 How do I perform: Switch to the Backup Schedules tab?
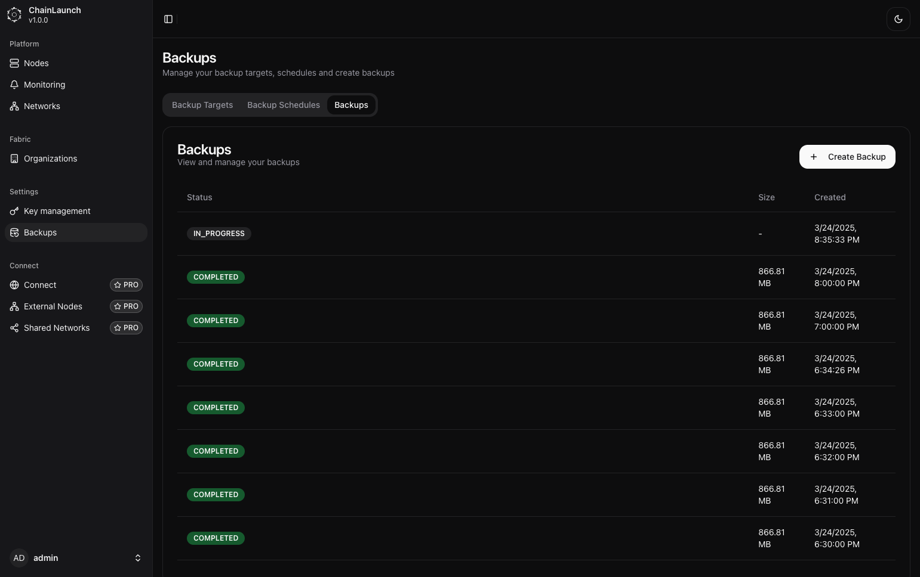(284, 105)
